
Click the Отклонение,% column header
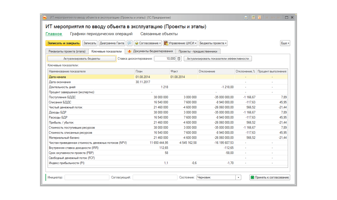246,71
